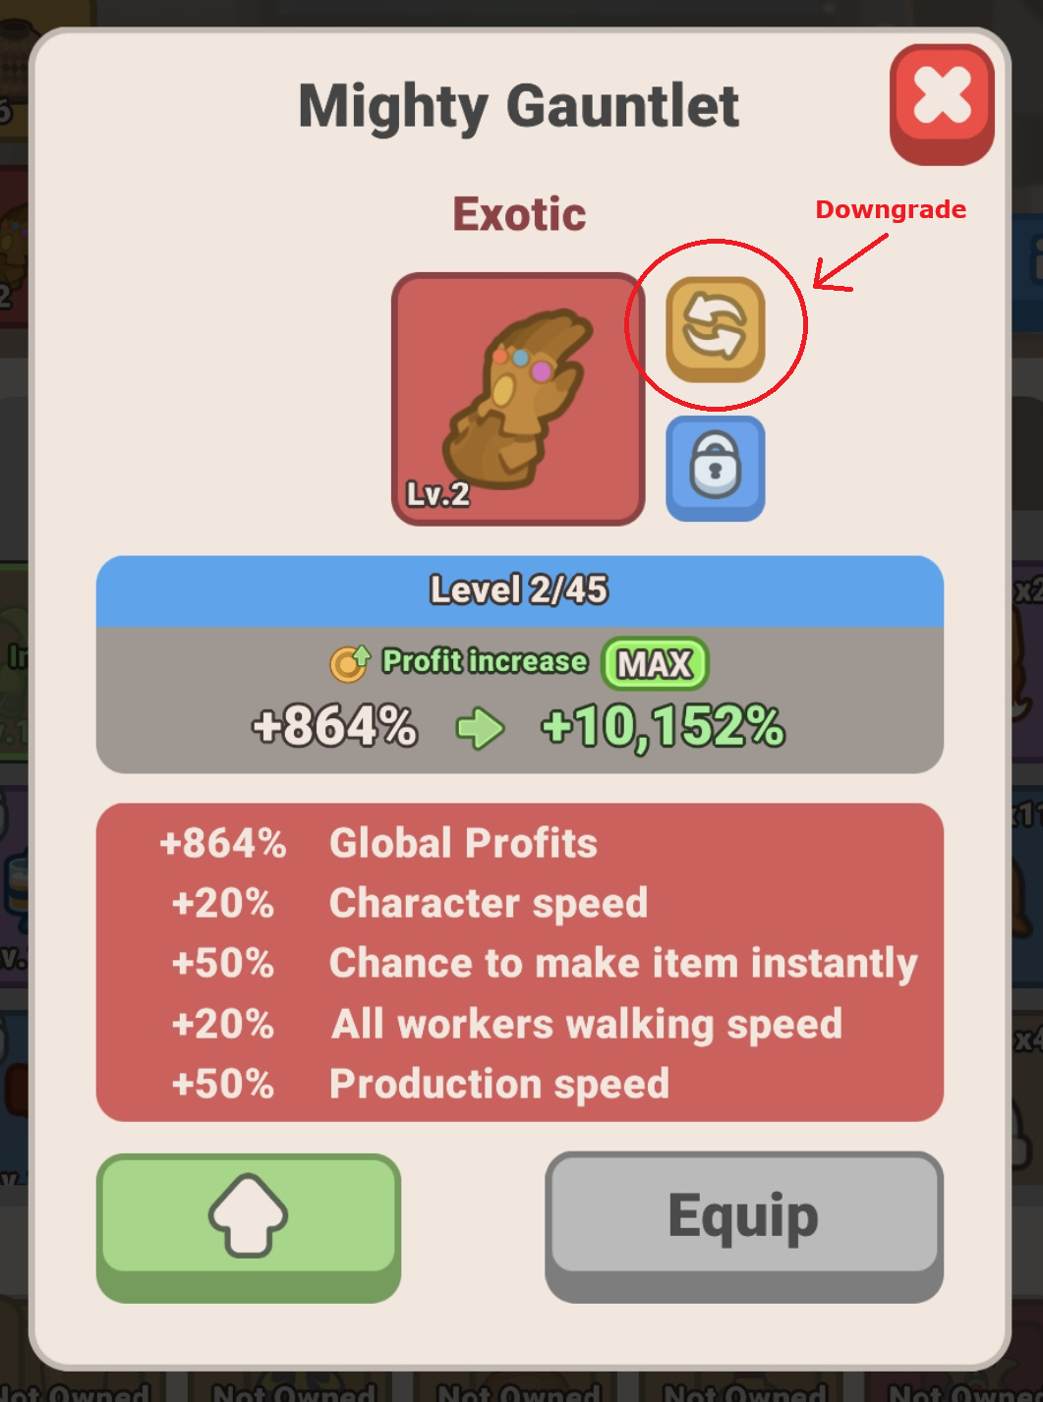Viewport: 1043px width, 1402px height.
Task: Click the Equip button
Action: tap(744, 1227)
